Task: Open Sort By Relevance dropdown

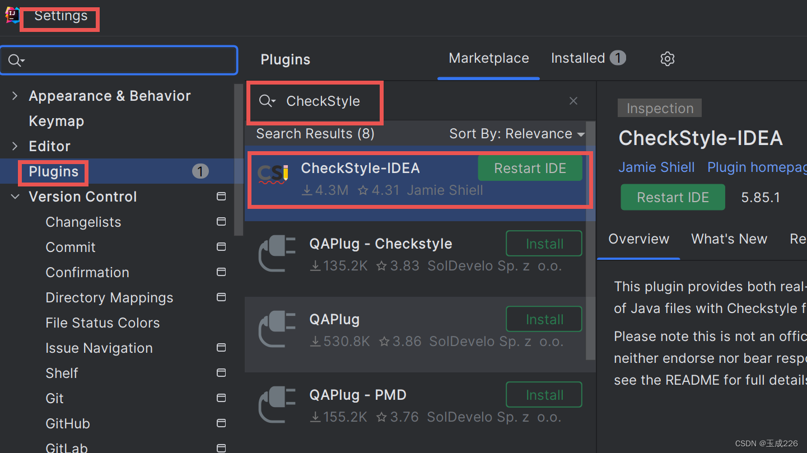Action: coord(517,134)
